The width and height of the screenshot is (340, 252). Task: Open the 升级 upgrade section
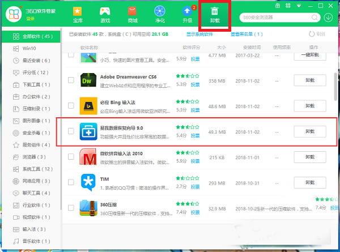point(188,15)
